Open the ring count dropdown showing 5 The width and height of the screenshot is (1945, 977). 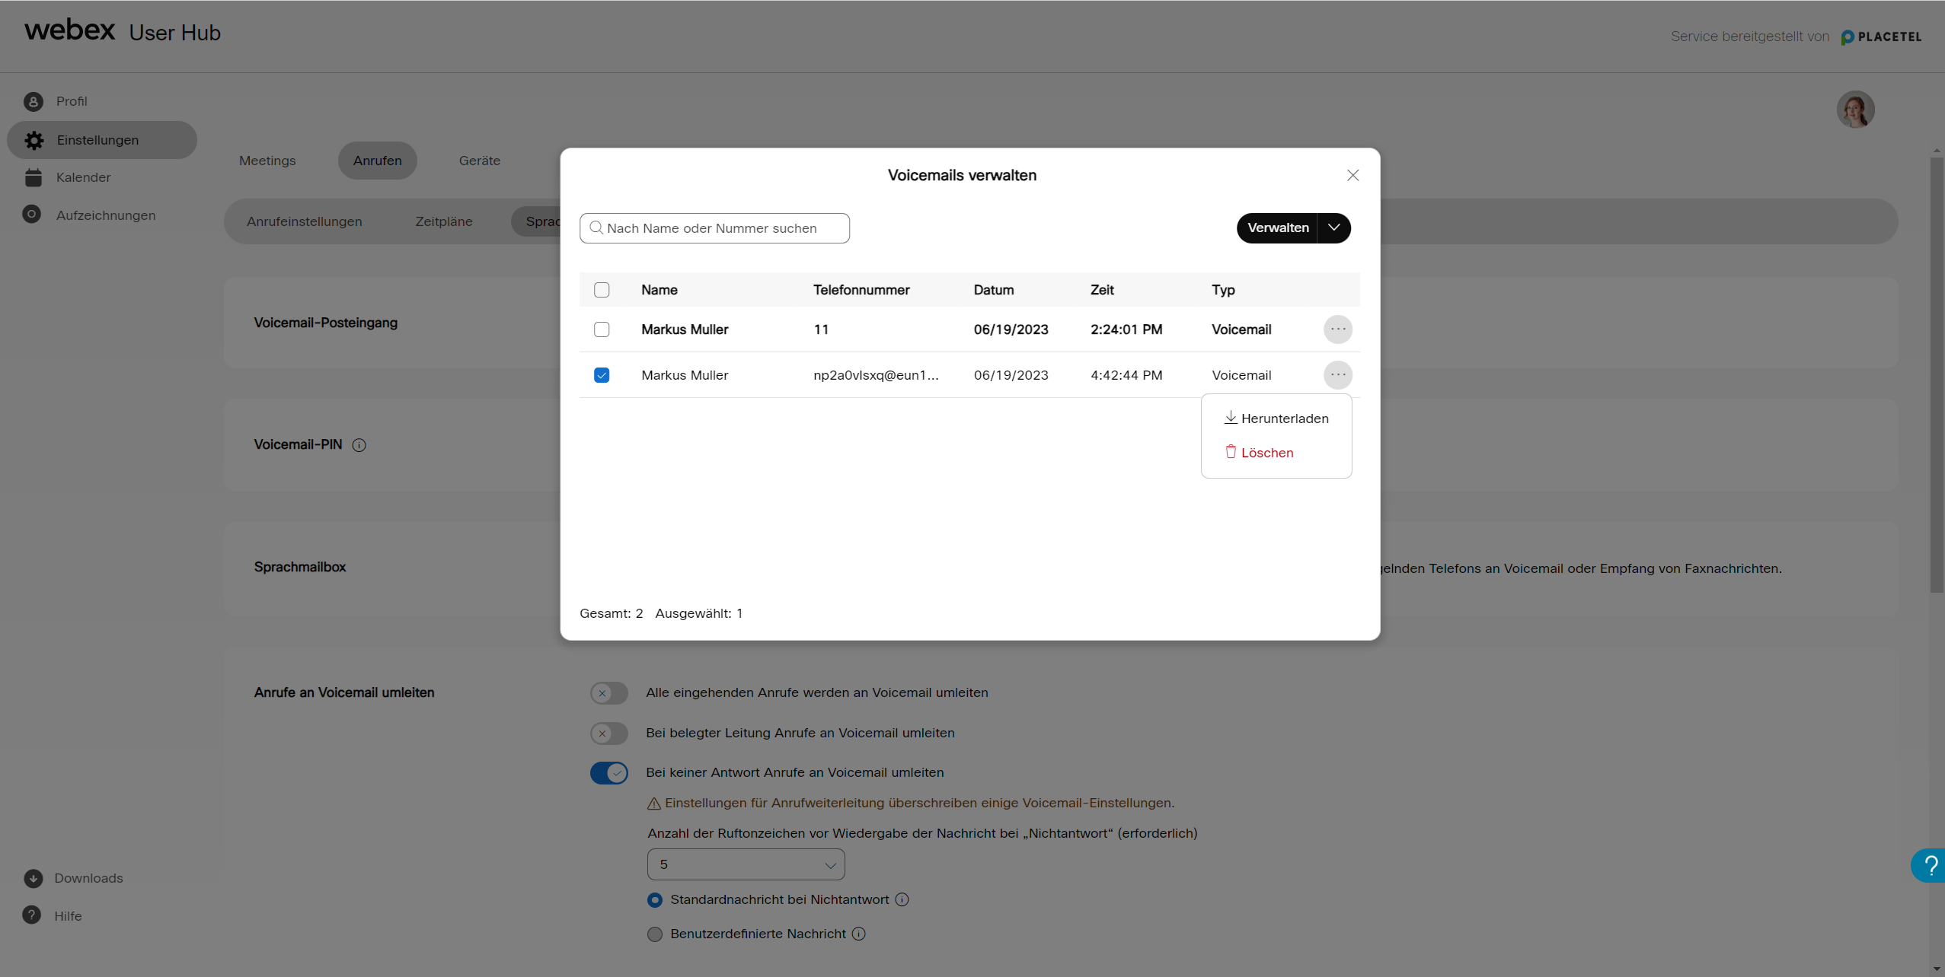coord(746,864)
